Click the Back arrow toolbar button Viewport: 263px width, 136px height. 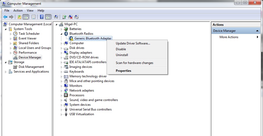[5, 17]
